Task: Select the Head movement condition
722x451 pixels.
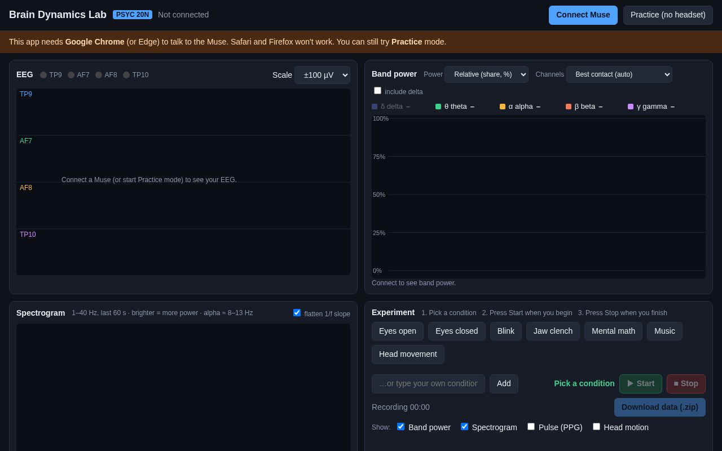Action: click(x=408, y=355)
